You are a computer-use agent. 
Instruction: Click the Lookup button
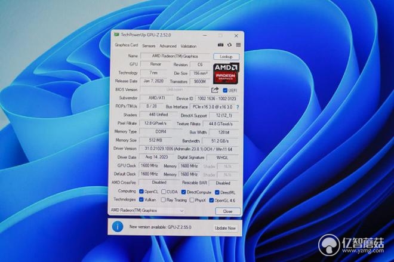[226, 57]
